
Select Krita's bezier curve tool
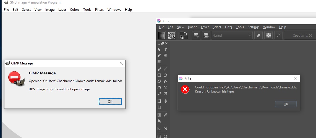pos(159,87)
